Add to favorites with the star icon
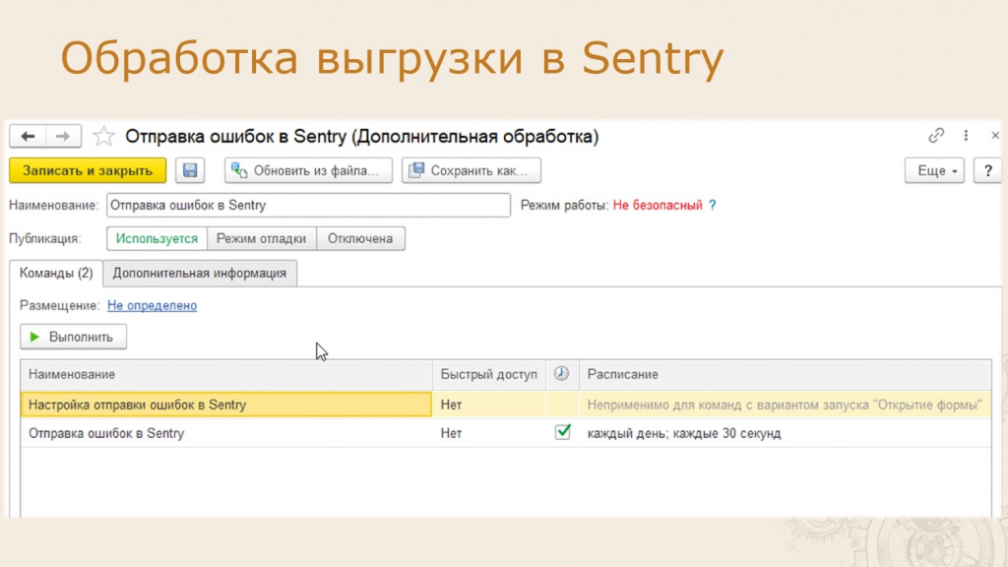1008x567 pixels. coord(103,136)
